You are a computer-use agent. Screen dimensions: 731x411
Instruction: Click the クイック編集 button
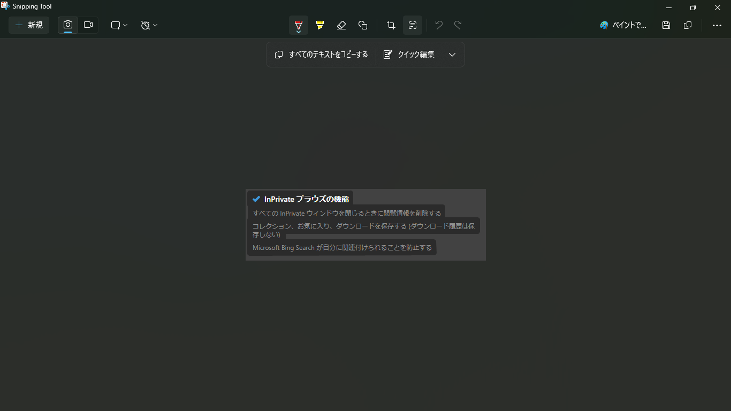(409, 55)
